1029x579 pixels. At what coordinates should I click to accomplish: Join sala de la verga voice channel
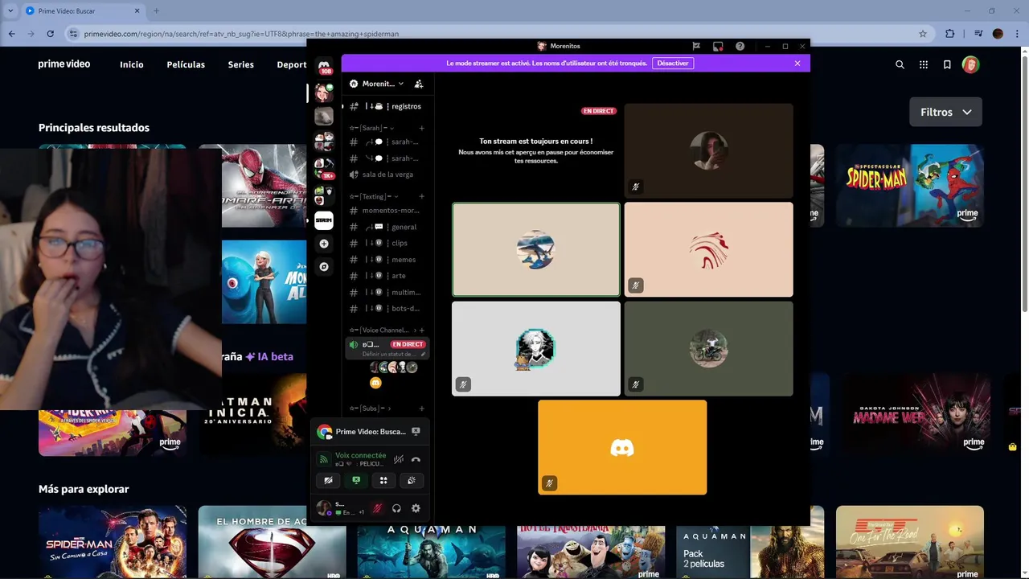(386, 175)
